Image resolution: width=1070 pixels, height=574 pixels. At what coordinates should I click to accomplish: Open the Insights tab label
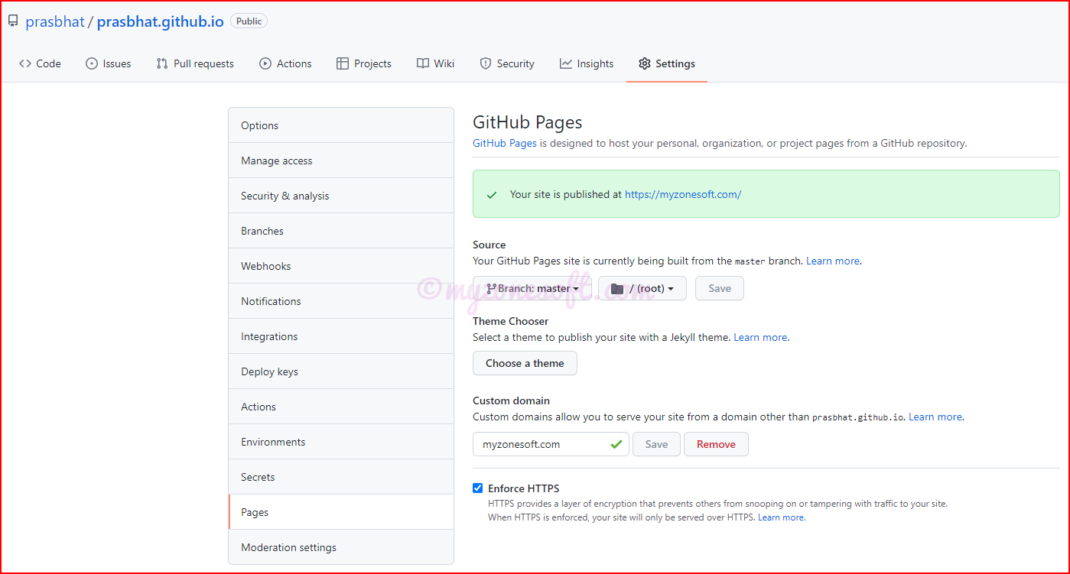(596, 63)
